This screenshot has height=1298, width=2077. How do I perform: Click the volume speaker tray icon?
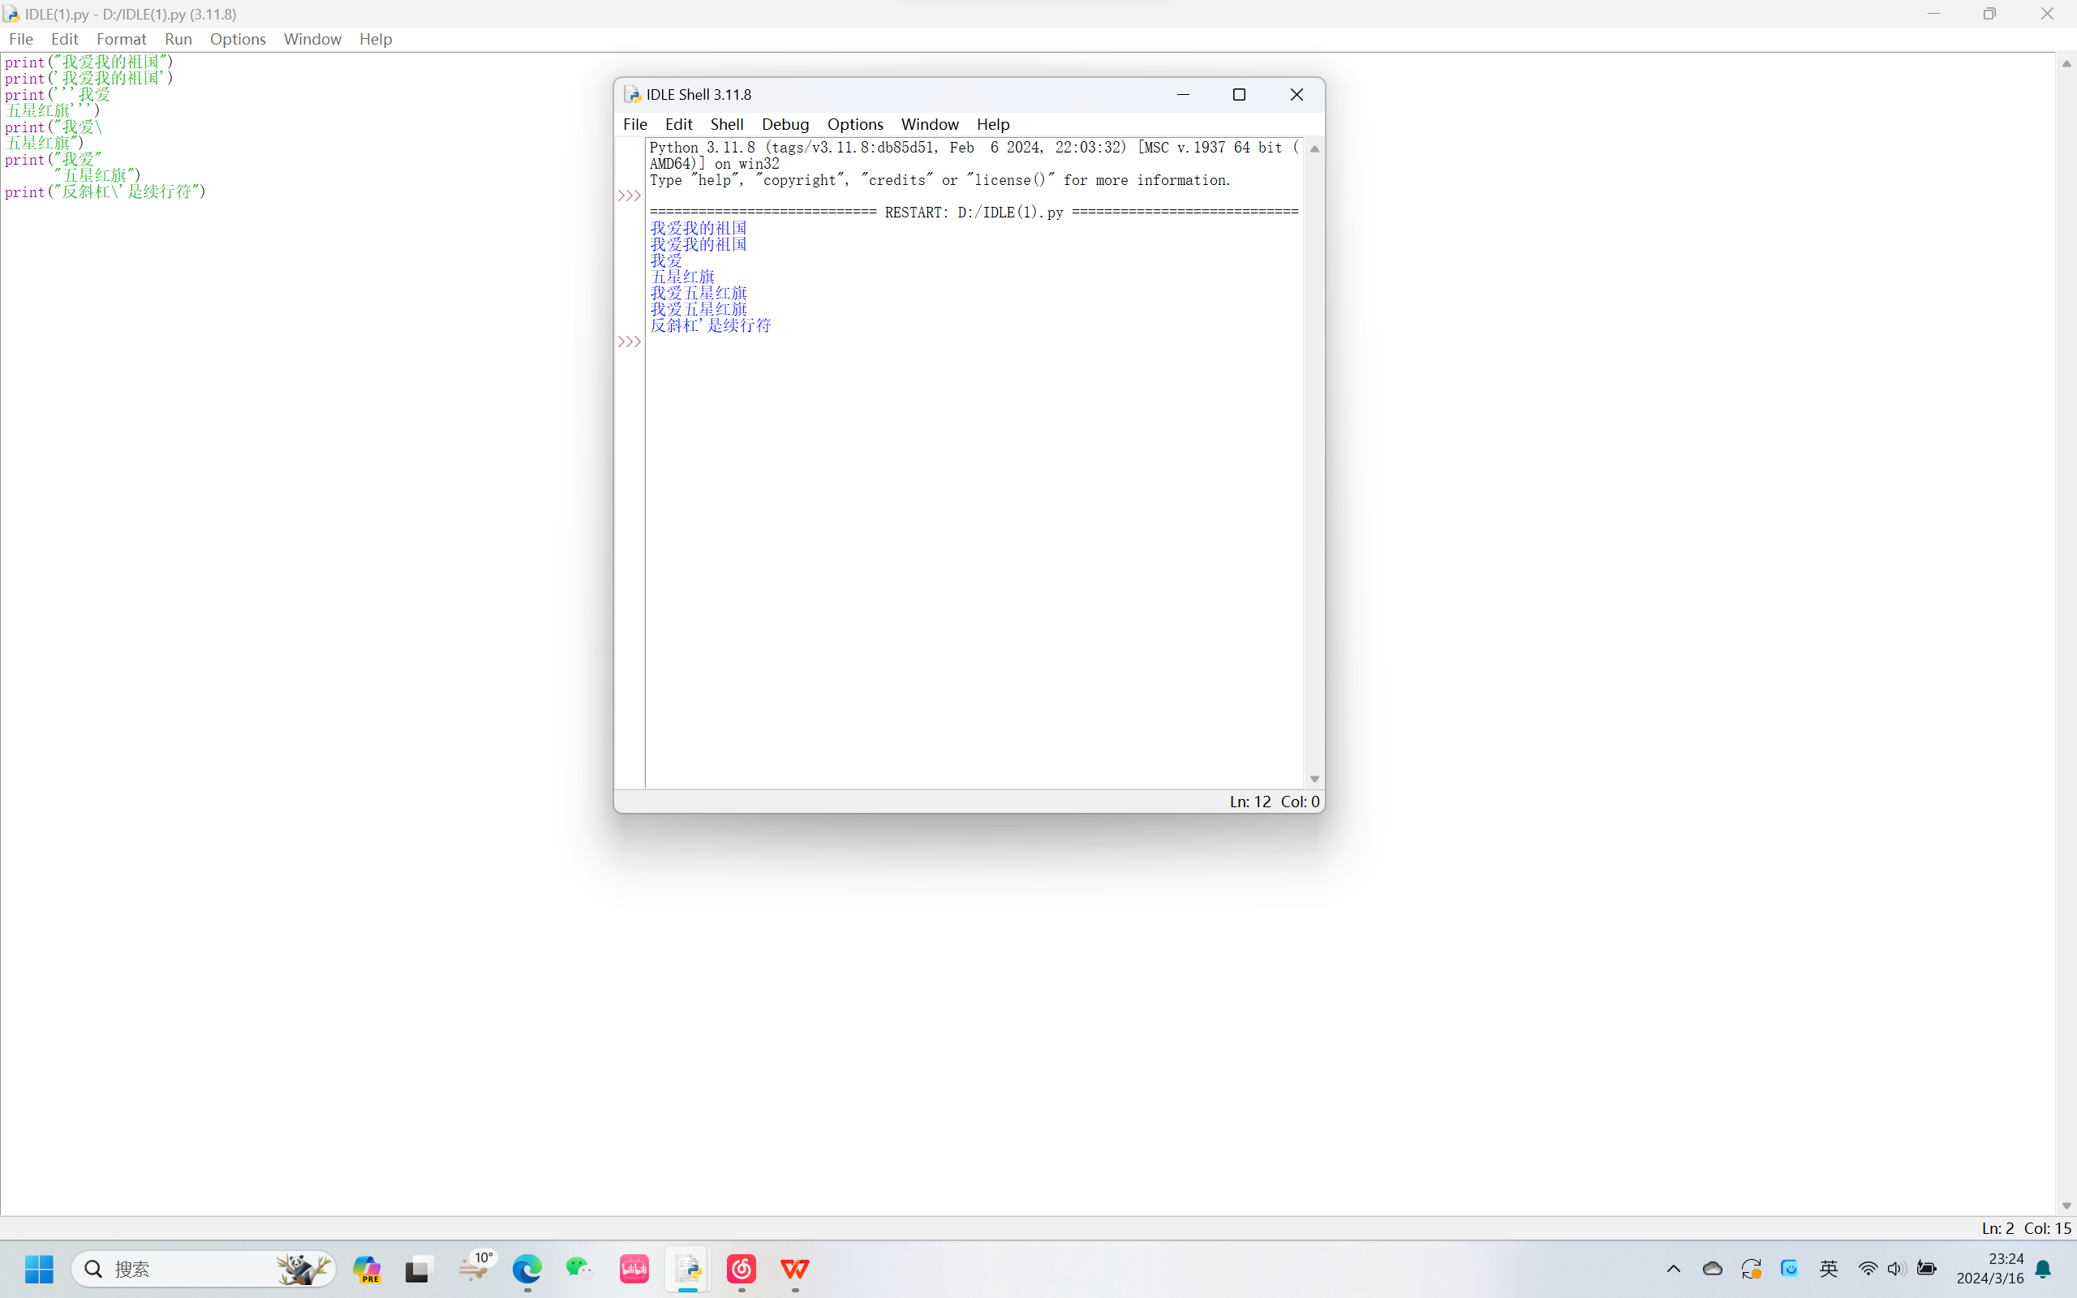pos(1896,1268)
